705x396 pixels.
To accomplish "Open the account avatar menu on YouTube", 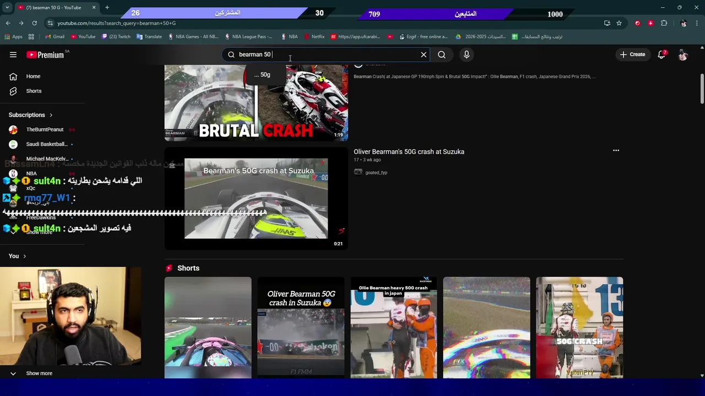I will click(x=683, y=54).
